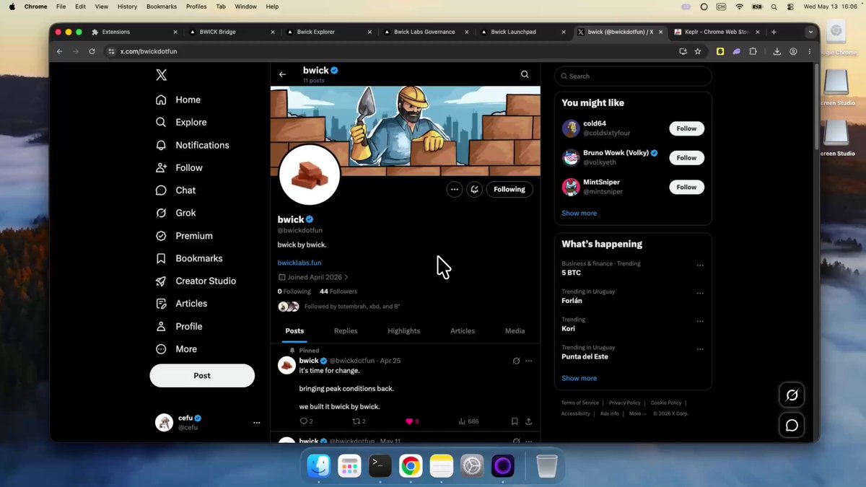The width and height of the screenshot is (866, 487).
Task: Show more under You might like
Action: tap(579, 214)
